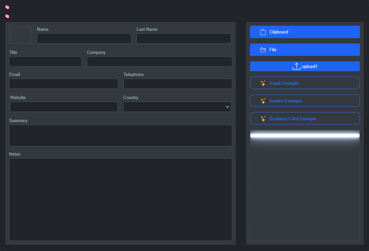Click the photo placeholder beside Name
This screenshot has height=251, width=369.
pyautogui.click(x=21, y=35)
